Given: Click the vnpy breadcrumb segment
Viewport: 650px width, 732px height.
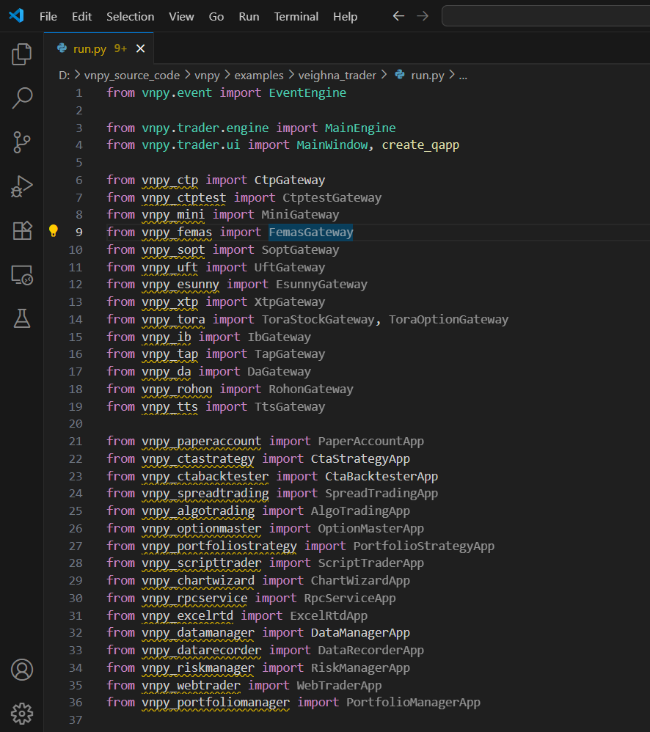Looking at the screenshot, I should click(x=207, y=76).
